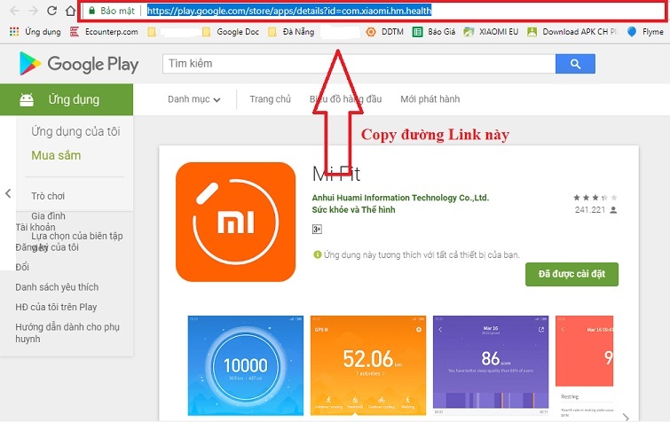Show next screenshot with right chevron
The image size is (670, 422).
(x=626, y=414)
